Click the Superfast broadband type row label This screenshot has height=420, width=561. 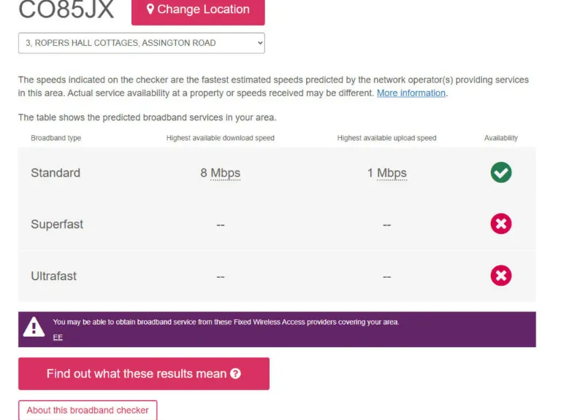(57, 225)
